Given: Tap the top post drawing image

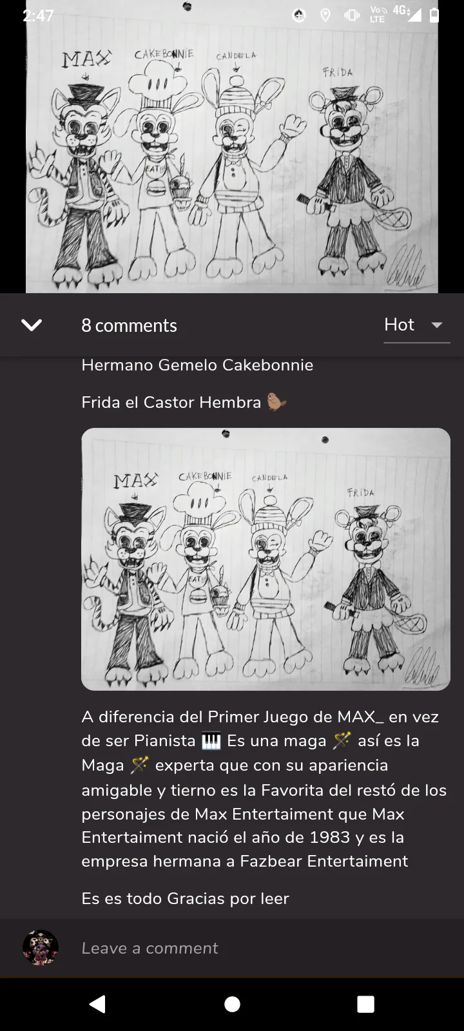Looking at the screenshot, I should point(232,147).
